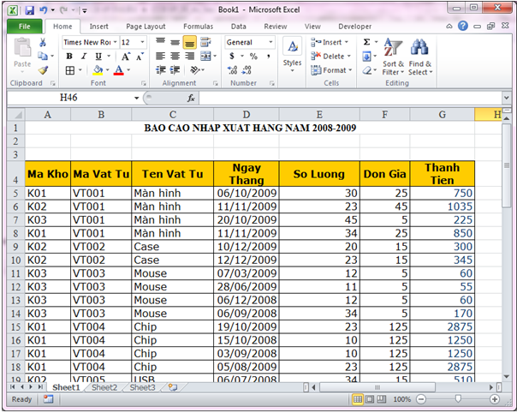Switch to the Data tab

click(x=239, y=27)
